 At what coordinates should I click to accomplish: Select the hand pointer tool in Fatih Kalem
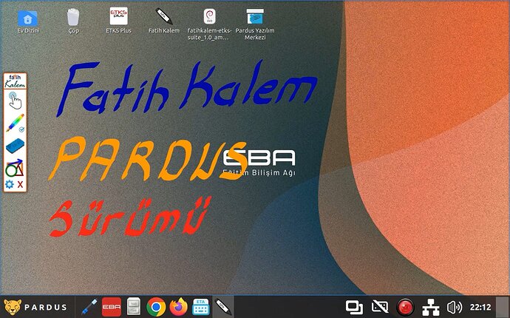(15, 101)
